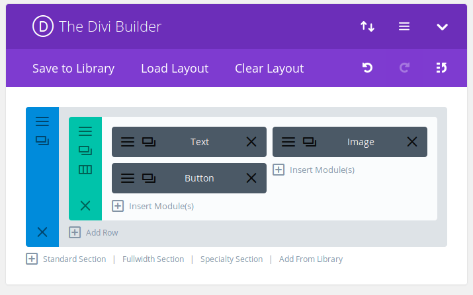
Task: Collapse the Divi Builder panel with chevron
Action: [x=442, y=27]
